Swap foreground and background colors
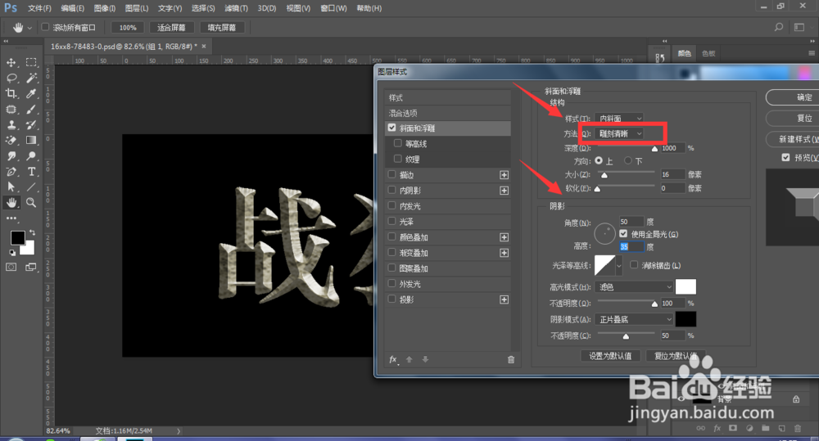819x441 pixels. click(33, 232)
